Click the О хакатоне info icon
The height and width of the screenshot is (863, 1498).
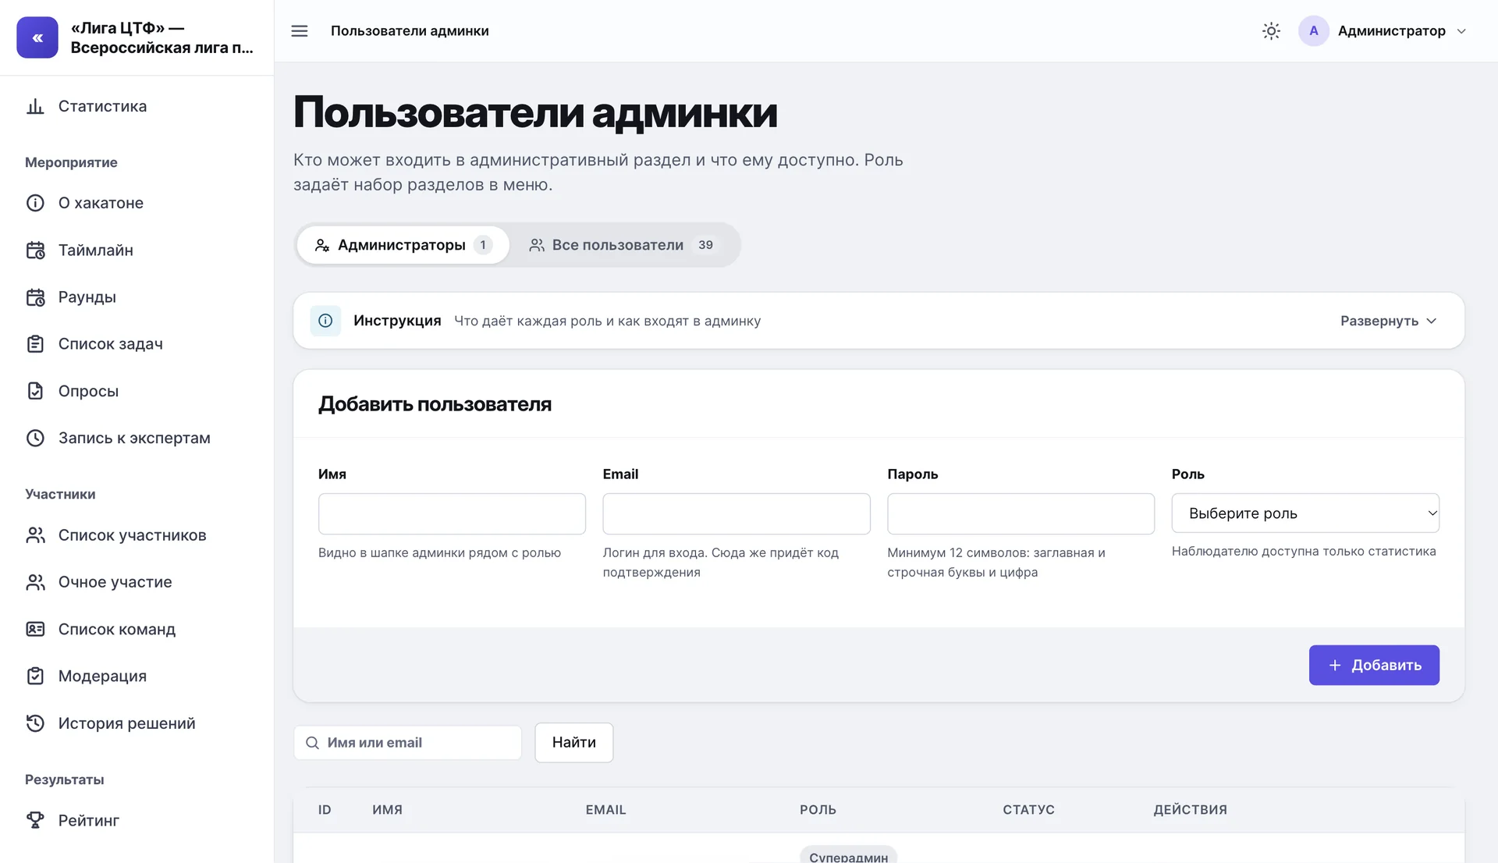[35, 203]
